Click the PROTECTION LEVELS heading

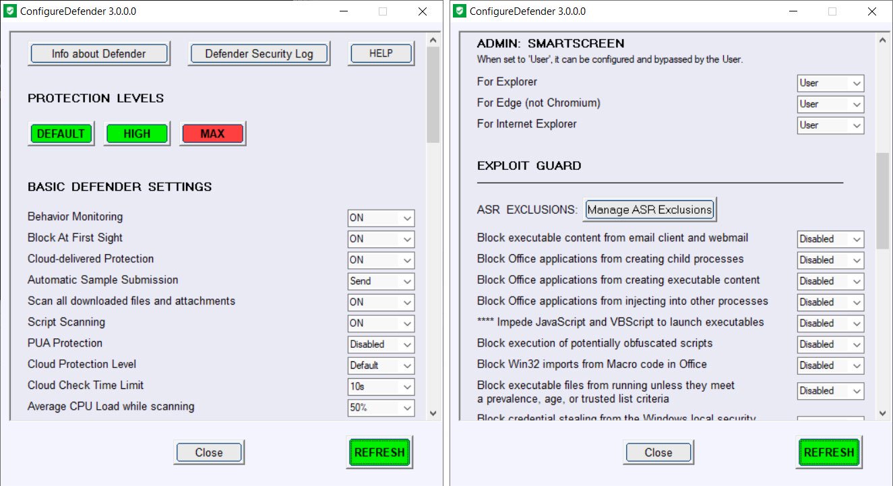coord(96,98)
